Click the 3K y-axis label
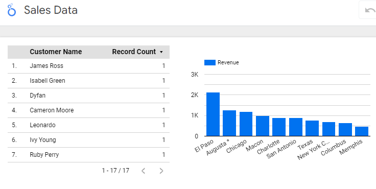The width and height of the screenshot is (376, 189). (195, 75)
